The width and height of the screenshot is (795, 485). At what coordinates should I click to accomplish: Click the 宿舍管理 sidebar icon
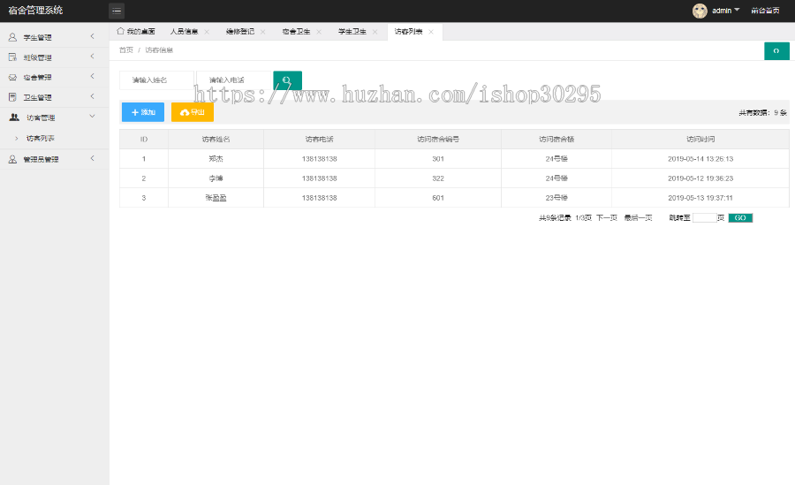pos(12,77)
